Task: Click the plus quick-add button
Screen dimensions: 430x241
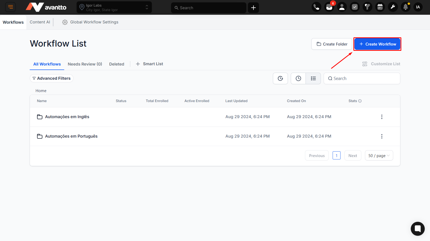Action: [x=253, y=8]
